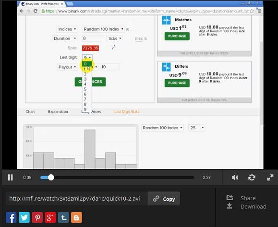Share on Tumblr icon
This screenshot has width=278, height=227.
click(x=63, y=217)
